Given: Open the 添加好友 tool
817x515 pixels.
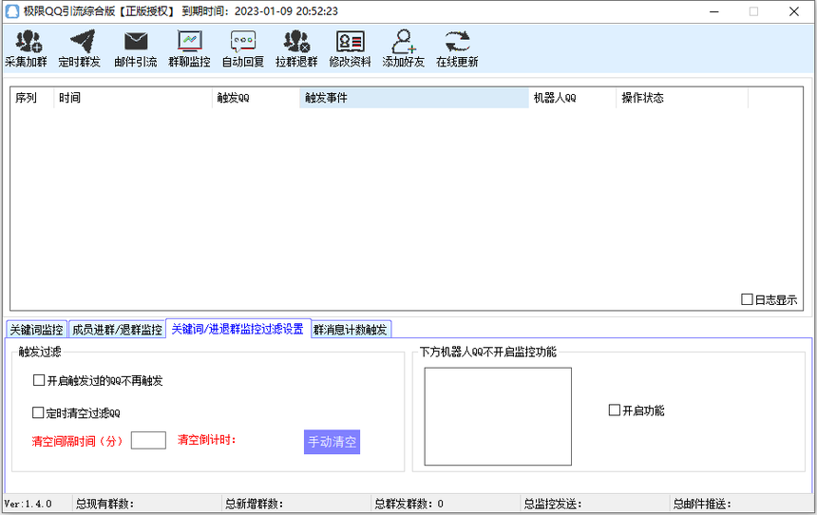Looking at the screenshot, I should click(x=404, y=48).
